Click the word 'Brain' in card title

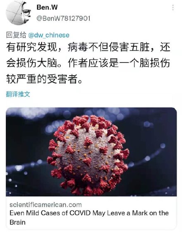point(17,222)
